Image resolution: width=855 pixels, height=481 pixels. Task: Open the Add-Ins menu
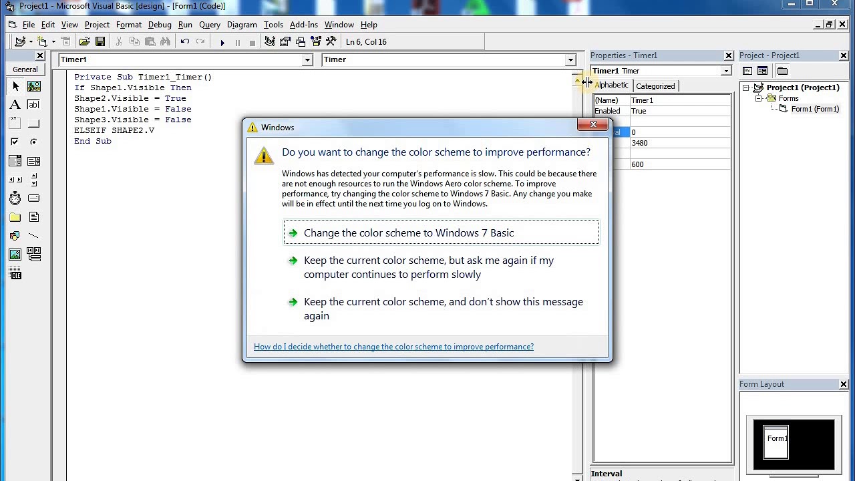point(304,25)
